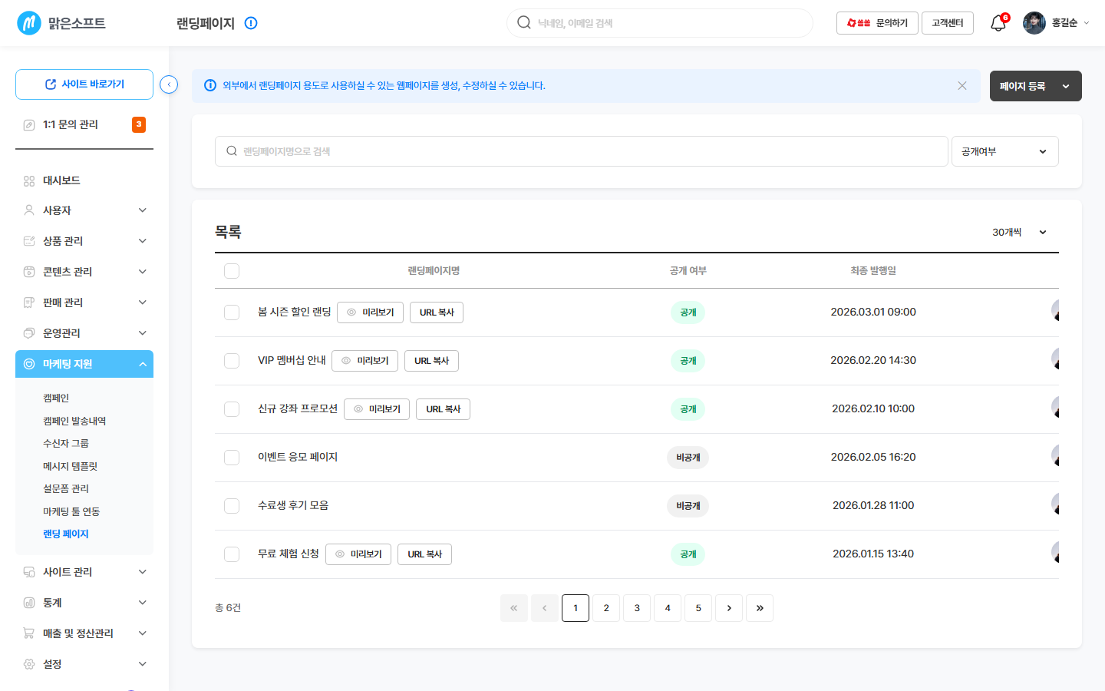Click the 매출 및 정산관리 cart icon
Image resolution: width=1105 pixels, height=691 pixels.
(x=29, y=633)
